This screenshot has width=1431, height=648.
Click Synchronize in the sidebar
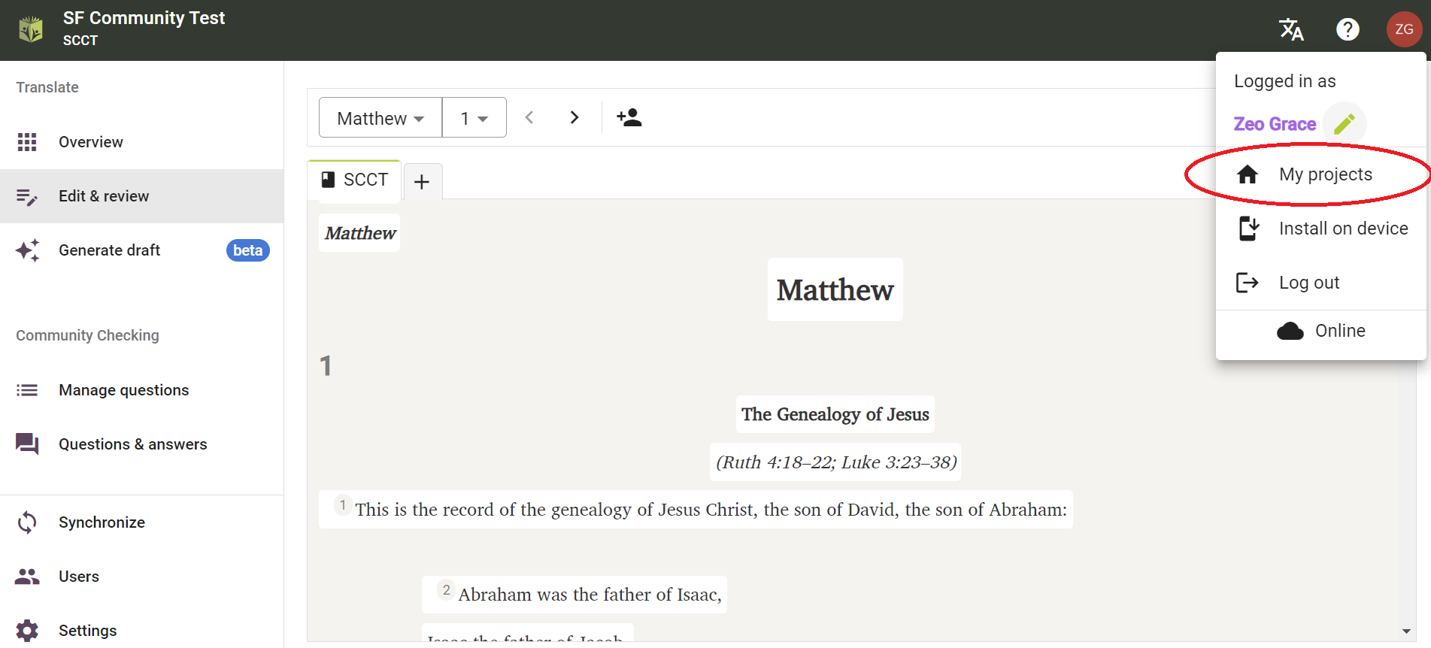click(x=102, y=522)
